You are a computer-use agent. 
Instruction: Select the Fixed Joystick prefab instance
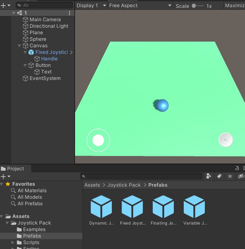[52, 52]
